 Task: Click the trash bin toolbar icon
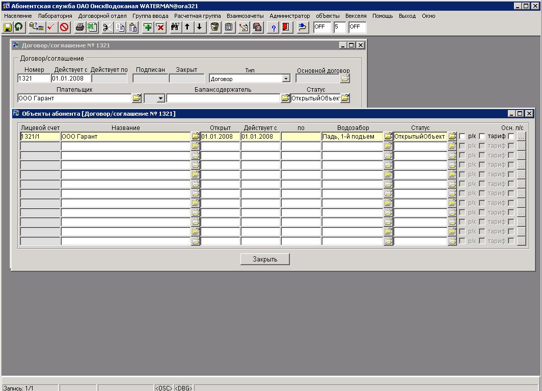(215, 27)
